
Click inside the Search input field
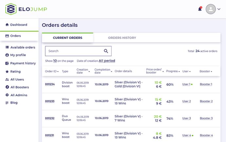tap(74, 51)
